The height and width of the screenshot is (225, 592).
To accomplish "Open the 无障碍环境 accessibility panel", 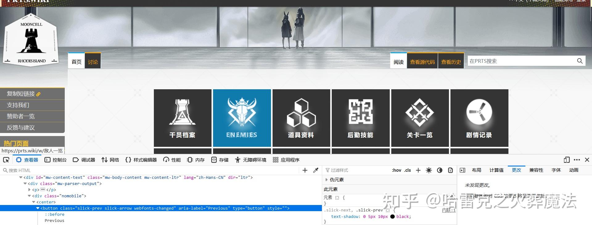I will coord(251,160).
